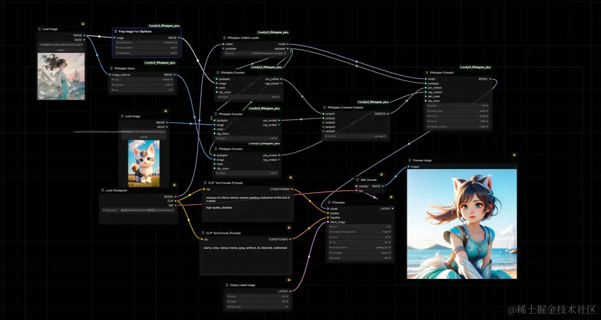The image size is (601, 320).
Task: Open the sampler_name dropdown in KSampler
Action: pos(359,248)
